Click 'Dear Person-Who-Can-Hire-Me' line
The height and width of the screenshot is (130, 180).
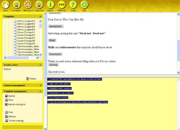coord(66,19)
